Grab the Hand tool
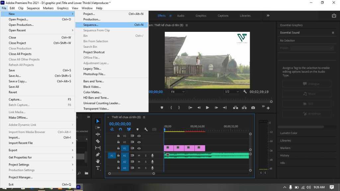This screenshot has height=191, width=340. (x=98, y=161)
